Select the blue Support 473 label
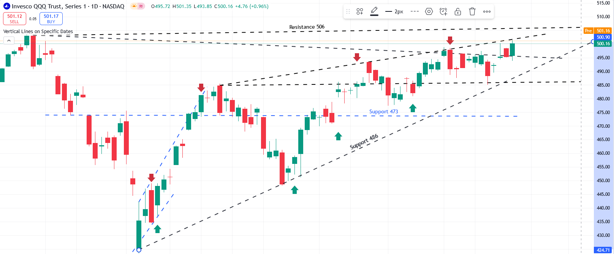This screenshot has height=254, width=614. pyautogui.click(x=383, y=111)
